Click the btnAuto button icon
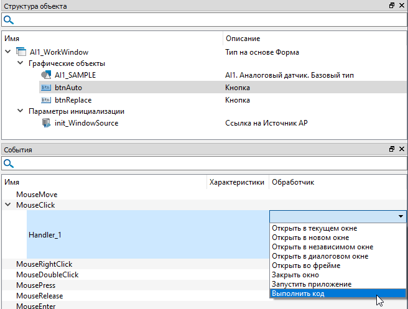The height and width of the screenshot is (309, 408). tap(45, 88)
